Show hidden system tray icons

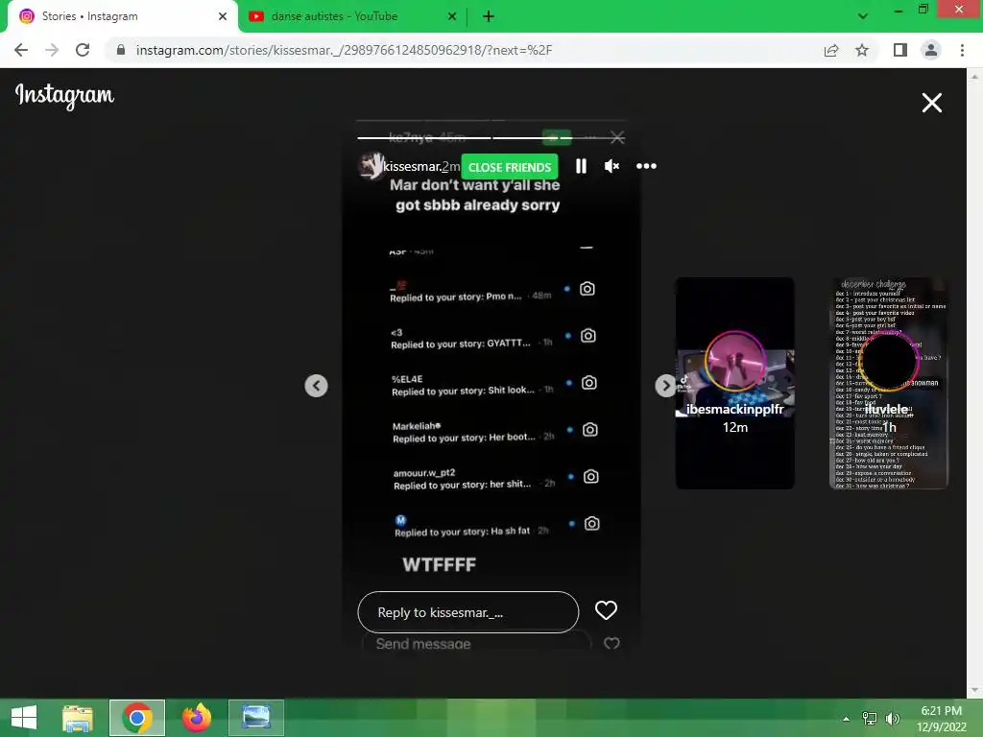[847, 719]
